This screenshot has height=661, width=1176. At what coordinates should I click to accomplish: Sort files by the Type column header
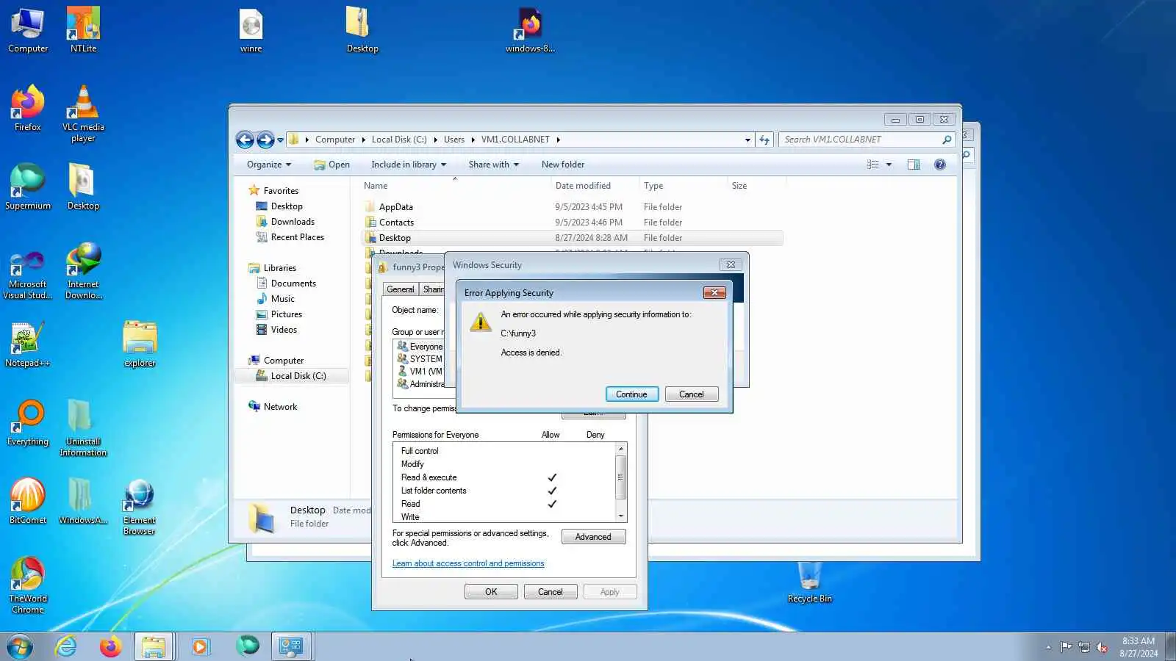[x=653, y=186]
